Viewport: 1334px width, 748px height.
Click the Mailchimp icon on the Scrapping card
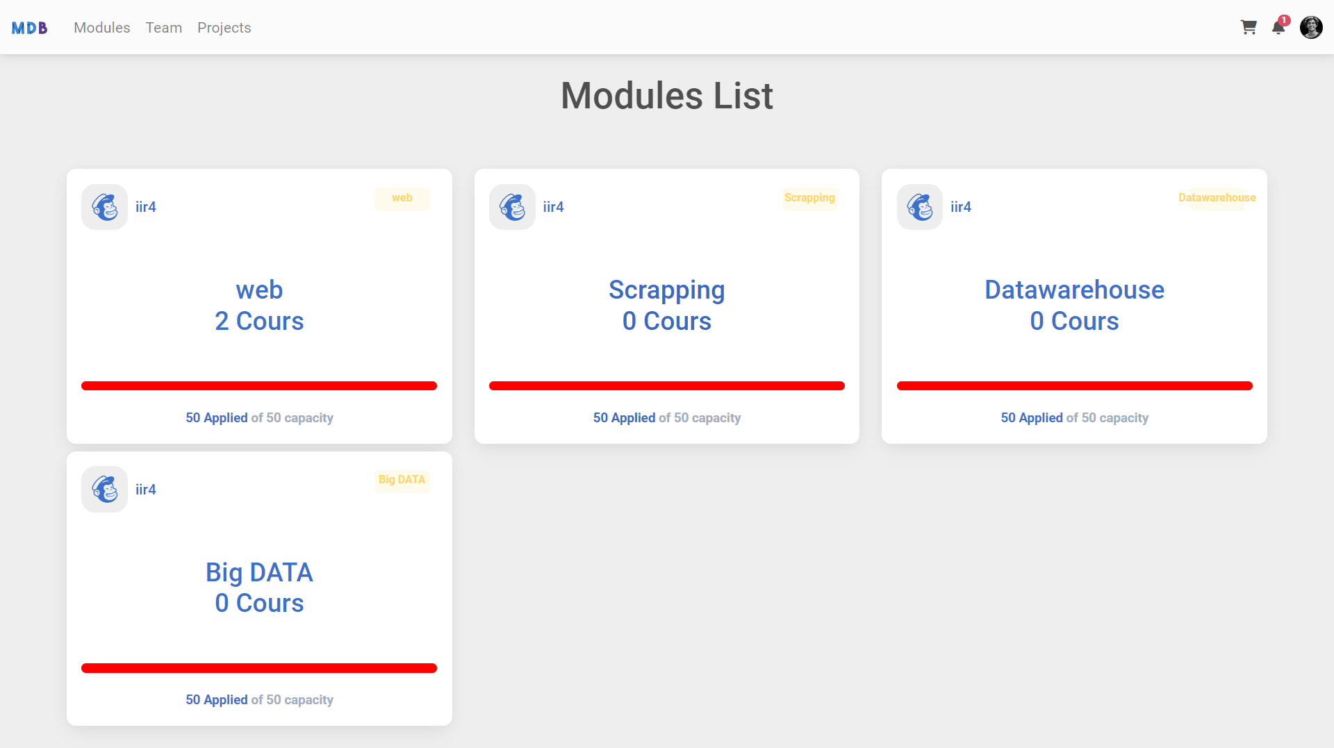[x=512, y=206]
